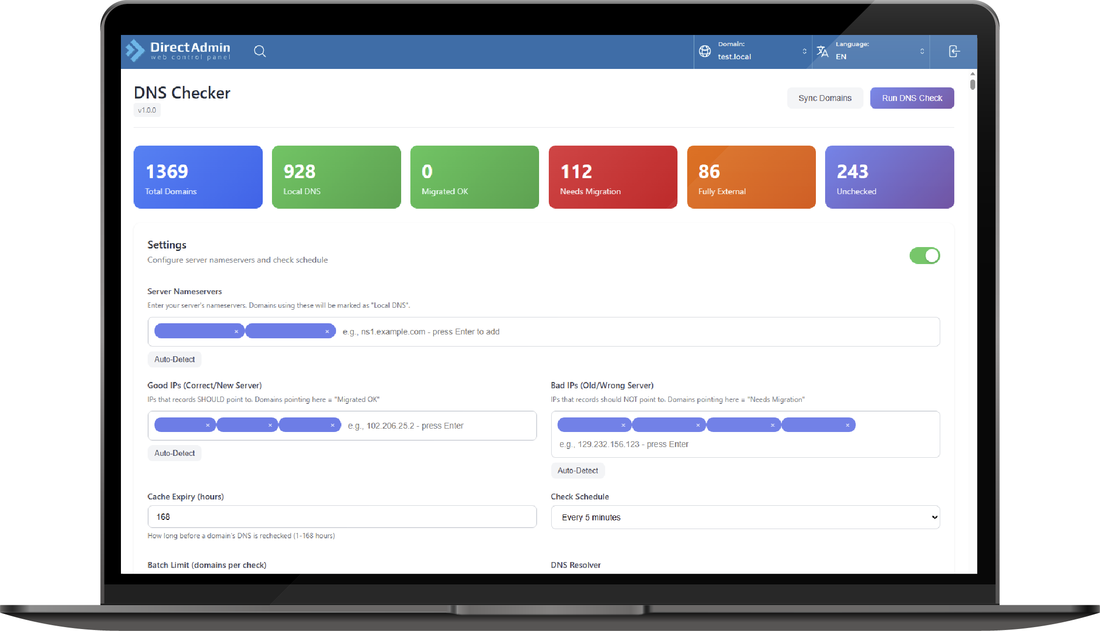Screen dimensions: 1100x631
Task: Expand the Check Schedule dropdown
Action: click(745, 517)
